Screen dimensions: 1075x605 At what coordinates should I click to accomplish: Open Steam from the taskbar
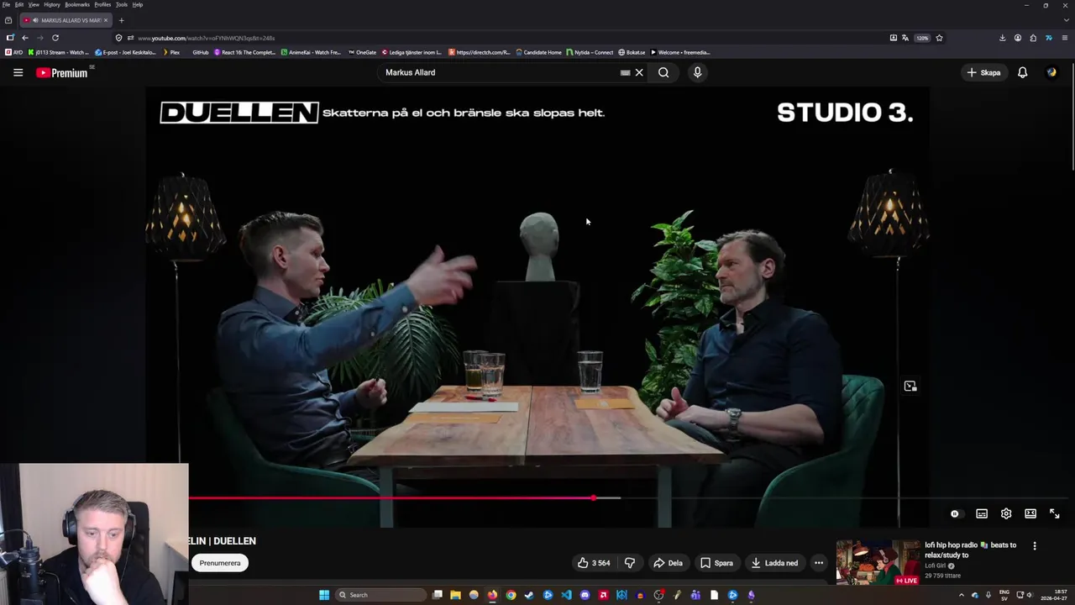pyautogui.click(x=529, y=595)
